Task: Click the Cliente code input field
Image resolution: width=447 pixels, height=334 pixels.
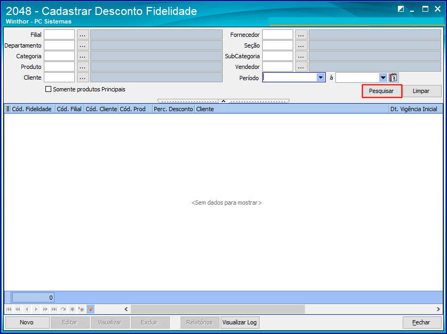Action: [59, 77]
